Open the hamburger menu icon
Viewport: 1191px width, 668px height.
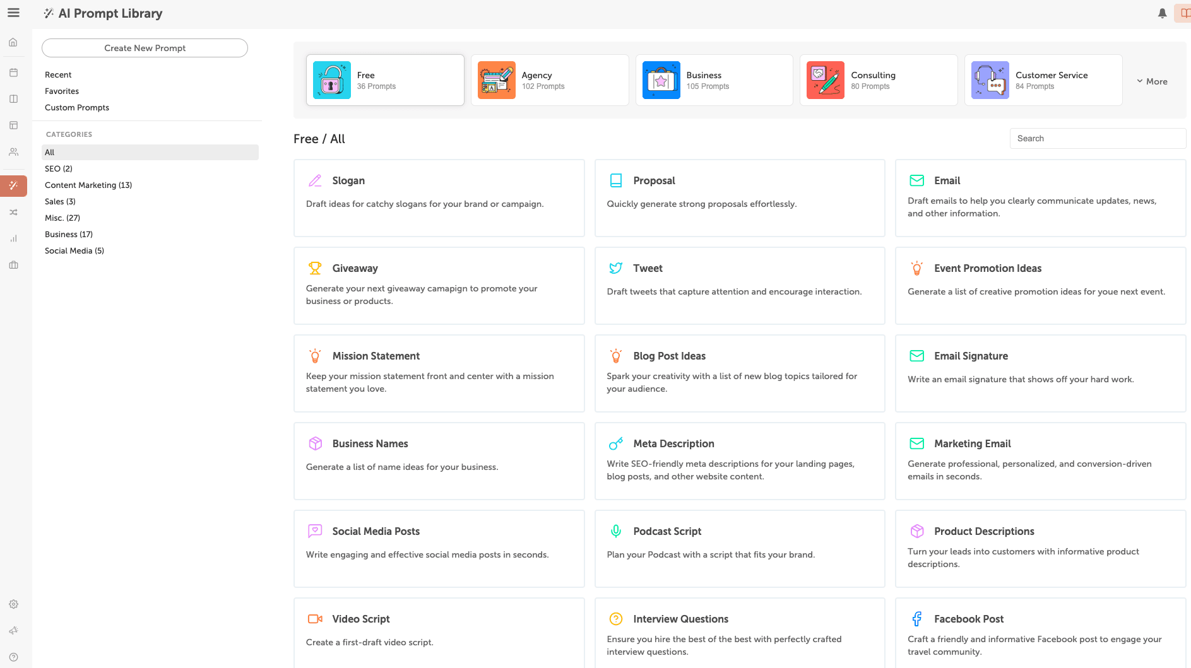(x=13, y=13)
